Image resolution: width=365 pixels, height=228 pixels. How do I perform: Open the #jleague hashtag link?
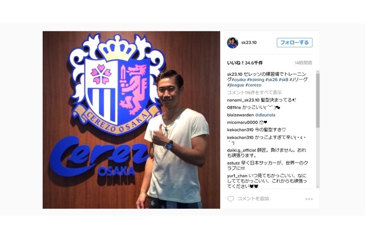click(x=236, y=85)
